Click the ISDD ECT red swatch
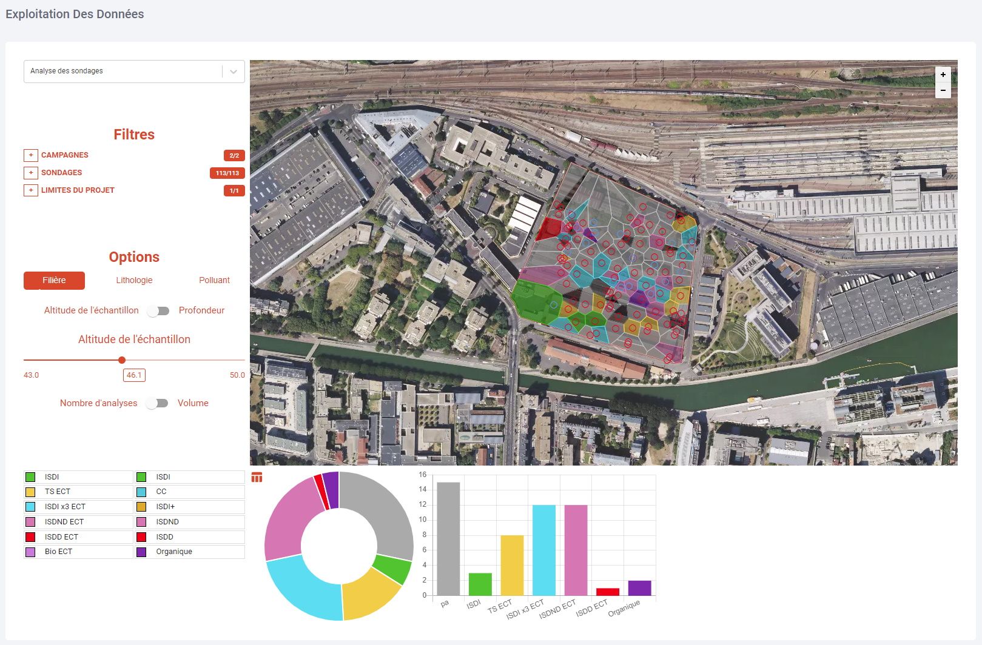Screen dimensions: 982x645 point(30,537)
